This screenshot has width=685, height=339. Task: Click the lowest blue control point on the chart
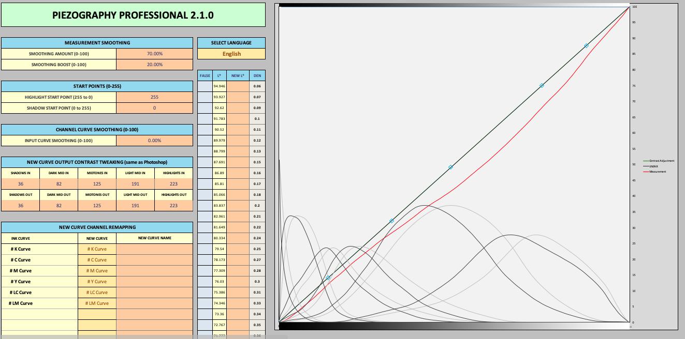point(328,278)
